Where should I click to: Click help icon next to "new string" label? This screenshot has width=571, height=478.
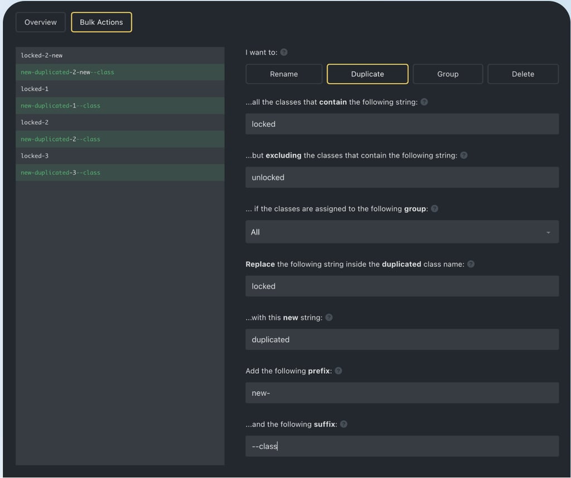point(329,318)
